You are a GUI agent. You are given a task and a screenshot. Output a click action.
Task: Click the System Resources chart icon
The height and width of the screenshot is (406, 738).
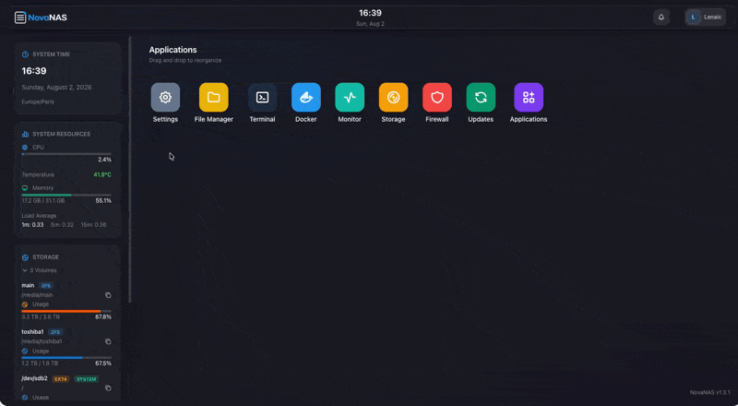click(x=26, y=134)
